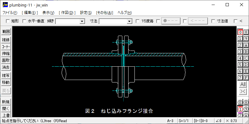The height and width of the screenshot is (124, 249).
Task: Click the A-3 paper size indicator
Action: click(170, 121)
